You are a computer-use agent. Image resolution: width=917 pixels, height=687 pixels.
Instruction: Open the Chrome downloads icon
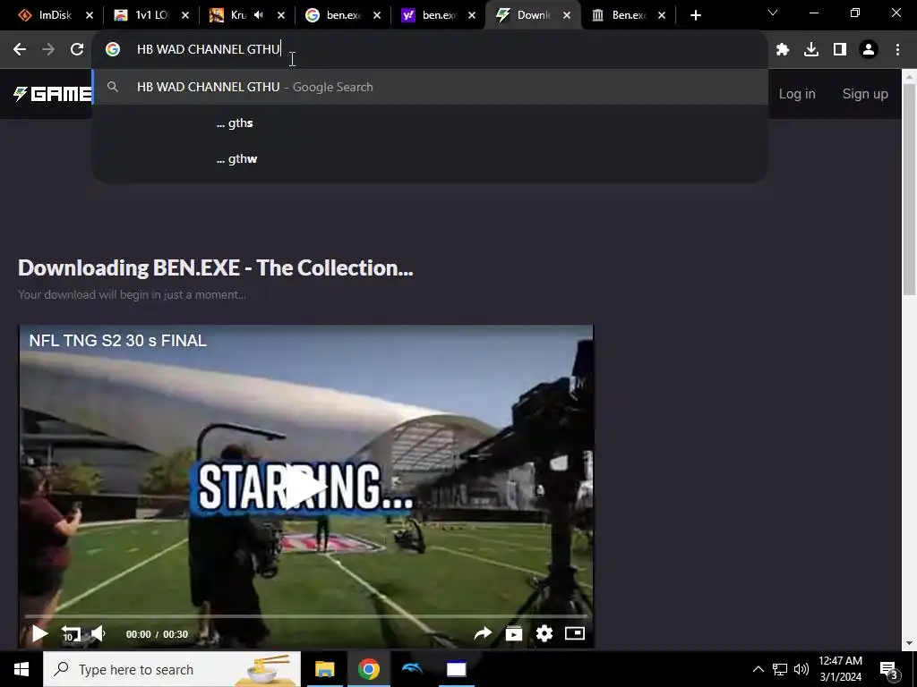[x=811, y=50]
